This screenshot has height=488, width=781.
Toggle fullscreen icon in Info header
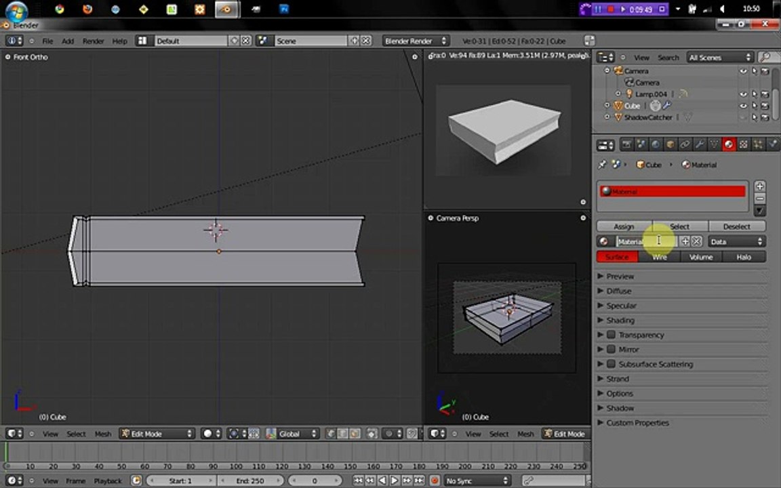point(589,41)
